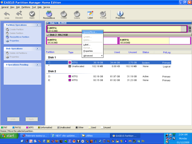Open the Partitions menu
Viewport: 192px width, 144px height.
point(26,7)
